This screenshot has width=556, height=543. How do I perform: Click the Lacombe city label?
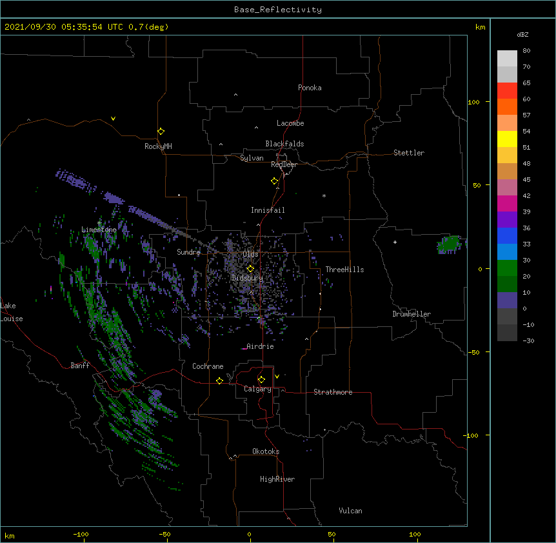point(290,123)
